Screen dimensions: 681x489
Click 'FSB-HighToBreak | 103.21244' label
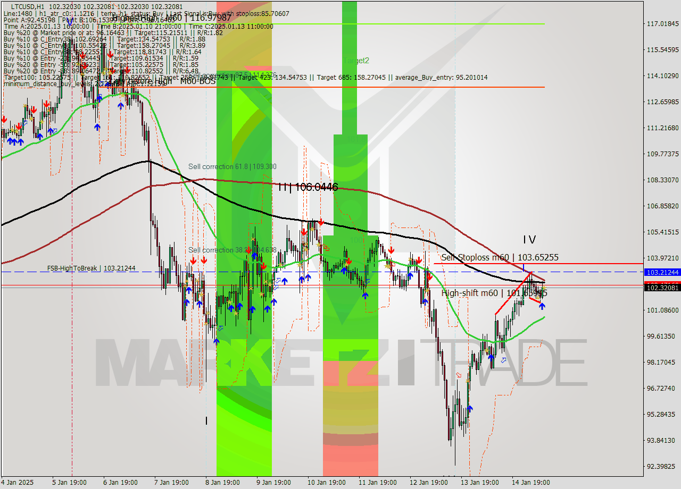click(91, 268)
